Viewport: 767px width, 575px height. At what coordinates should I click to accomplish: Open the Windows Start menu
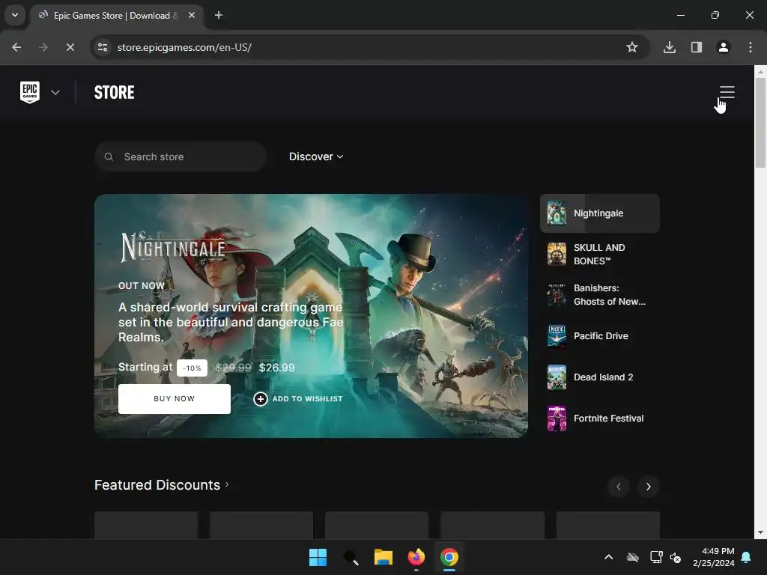[318, 557]
